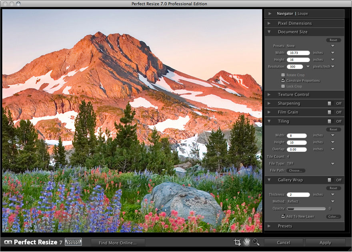Switch to the Loupe tab

point(303,14)
